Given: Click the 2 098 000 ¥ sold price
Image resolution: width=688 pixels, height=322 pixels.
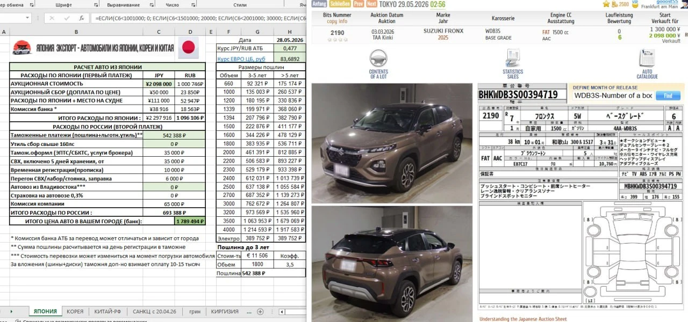Looking at the screenshot, I should pyautogui.click(x=665, y=35).
